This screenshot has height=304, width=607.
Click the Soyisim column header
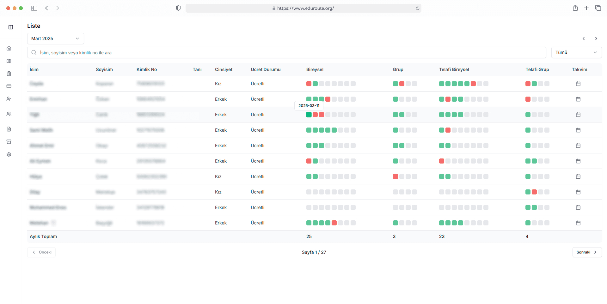click(x=104, y=69)
